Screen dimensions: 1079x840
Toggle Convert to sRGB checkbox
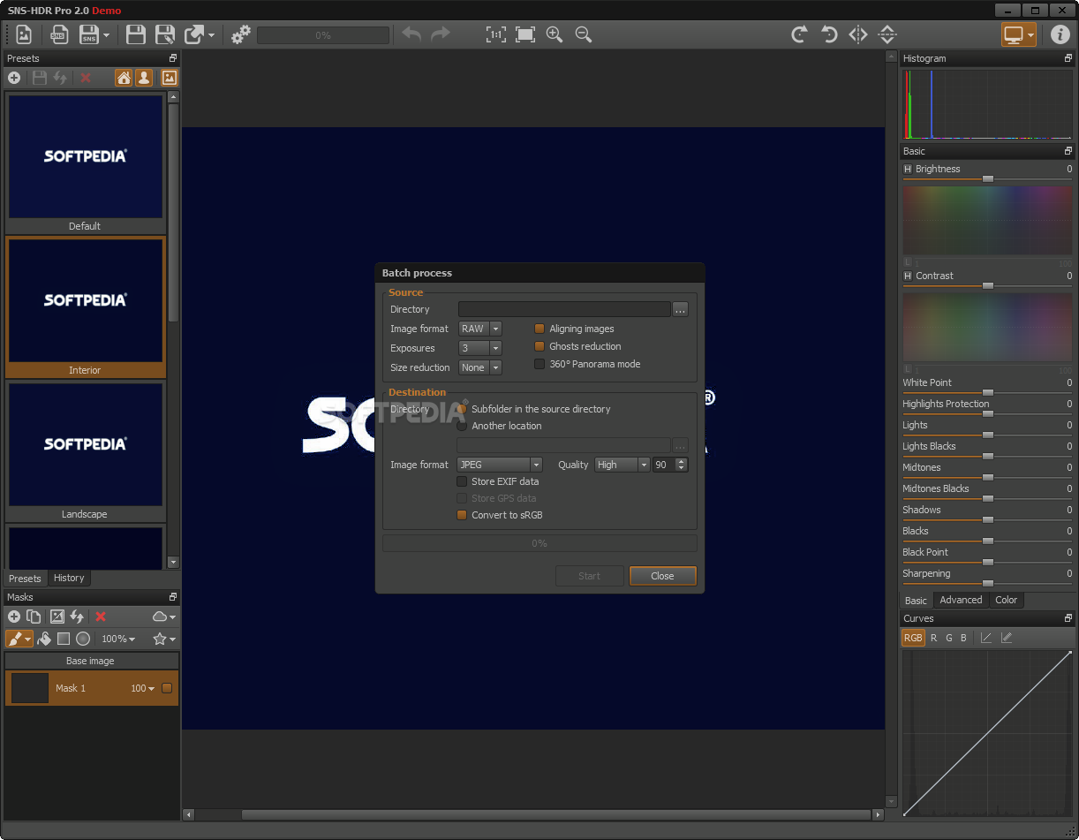(x=462, y=515)
